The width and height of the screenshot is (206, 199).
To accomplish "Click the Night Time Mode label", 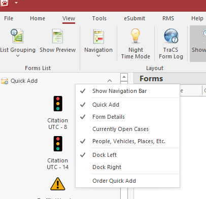I will pyautogui.click(x=135, y=53).
